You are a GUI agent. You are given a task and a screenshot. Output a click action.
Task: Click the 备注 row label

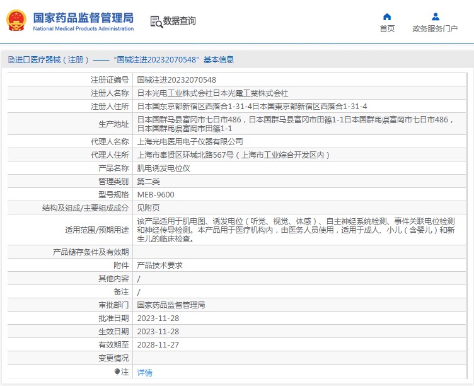point(121,292)
